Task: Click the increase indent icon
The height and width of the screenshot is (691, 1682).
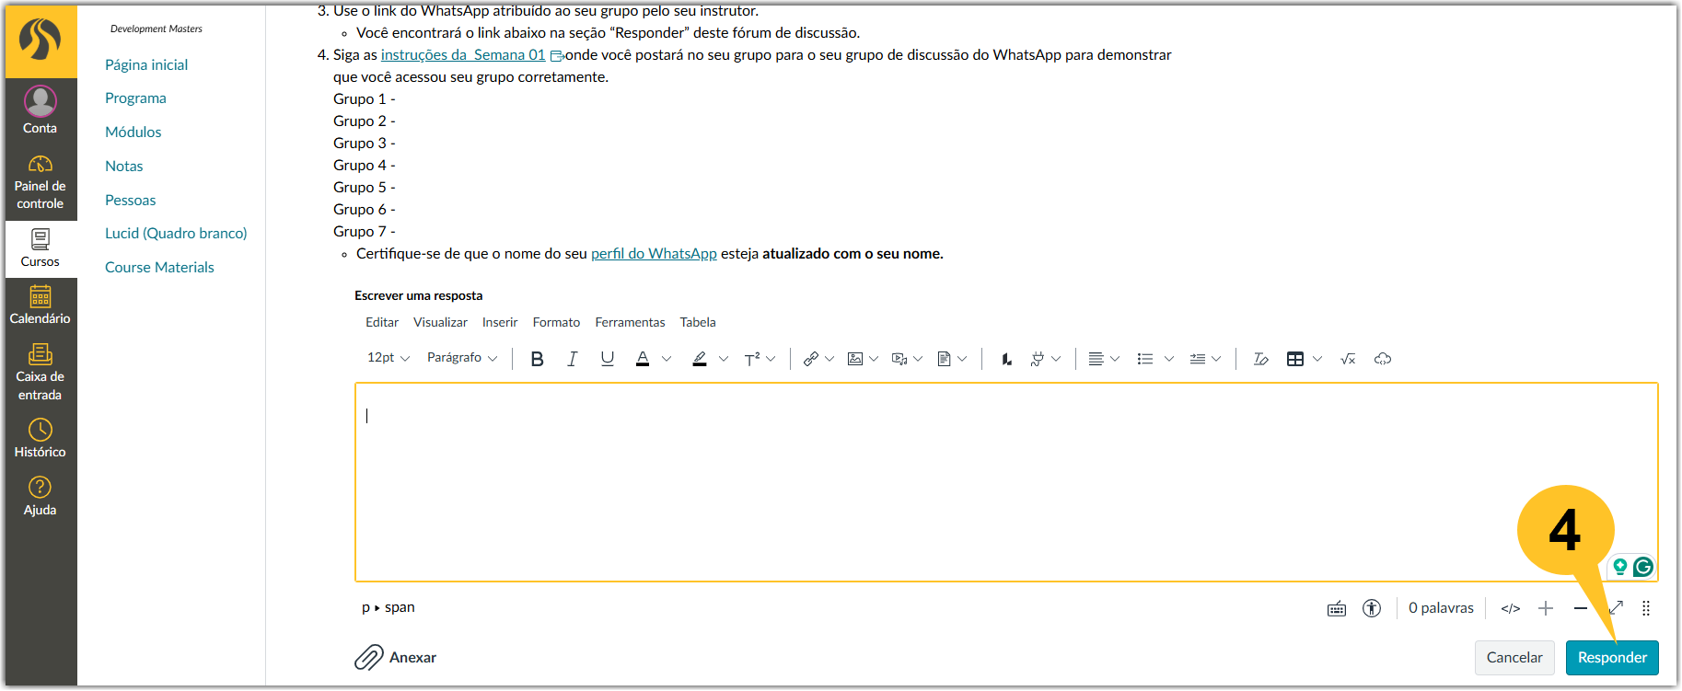Action: (x=1198, y=359)
